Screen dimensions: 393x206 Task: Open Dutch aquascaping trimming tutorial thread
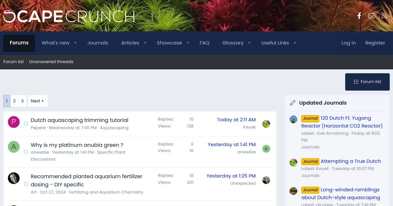coord(80,120)
